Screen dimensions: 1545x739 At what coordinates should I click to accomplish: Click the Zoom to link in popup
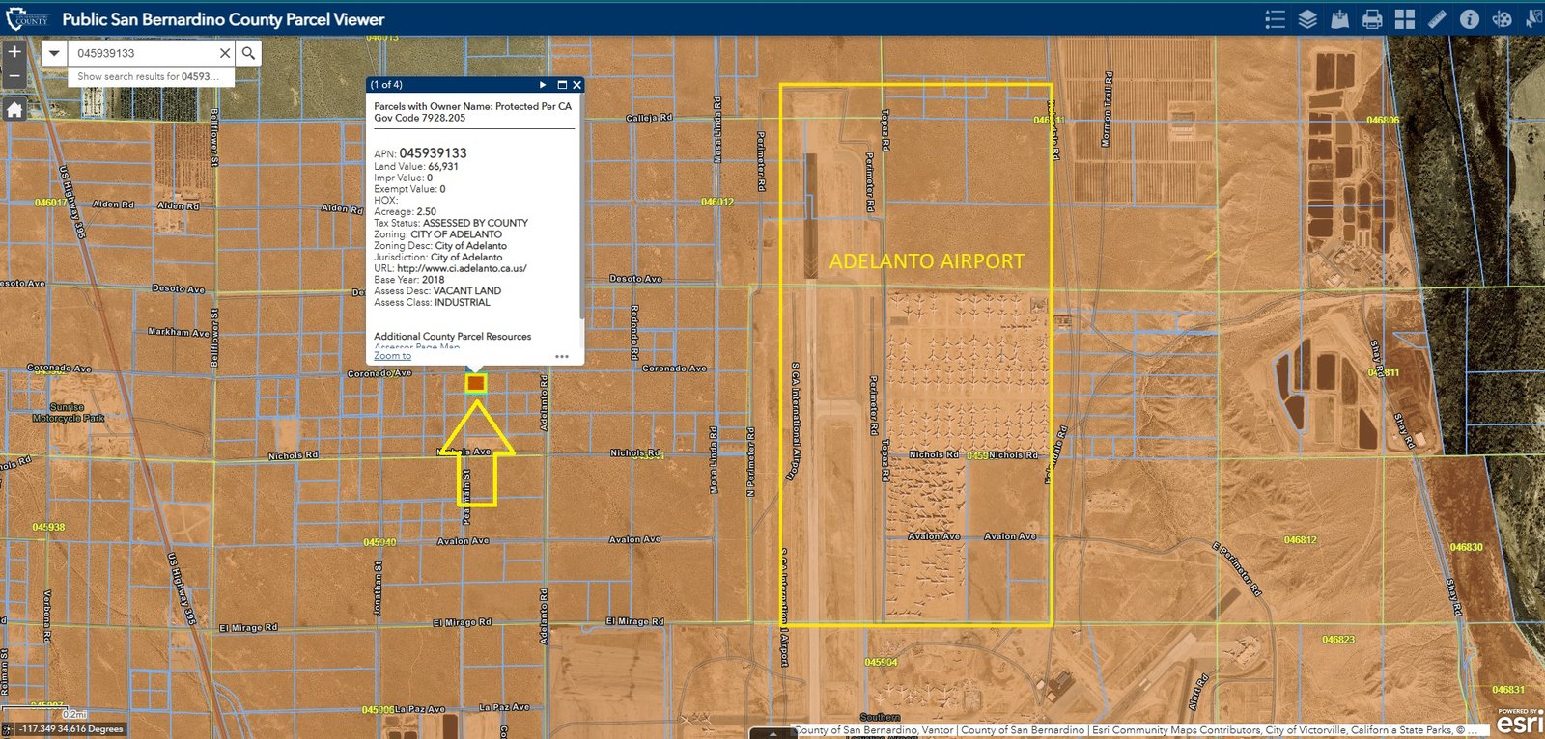click(x=392, y=356)
